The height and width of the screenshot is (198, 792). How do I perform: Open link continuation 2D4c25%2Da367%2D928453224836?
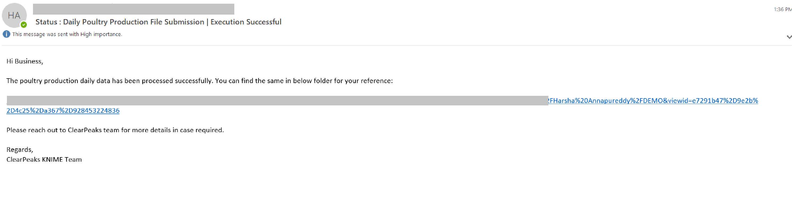[63, 110]
